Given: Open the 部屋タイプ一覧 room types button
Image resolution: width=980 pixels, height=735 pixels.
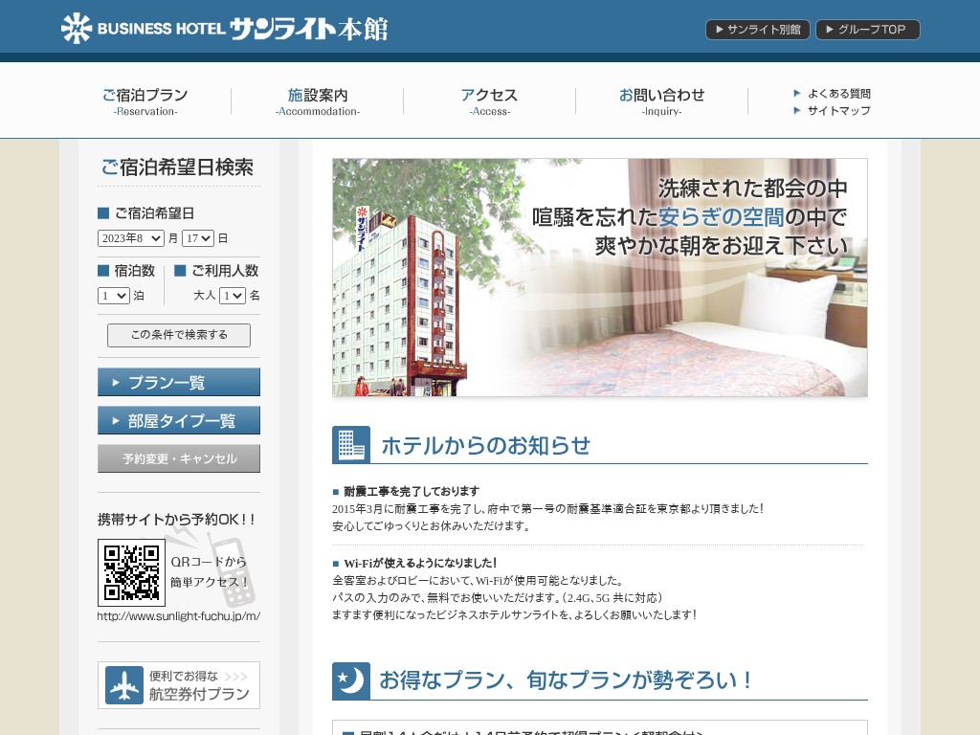Looking at the screenshot, I should coord(179,420).
